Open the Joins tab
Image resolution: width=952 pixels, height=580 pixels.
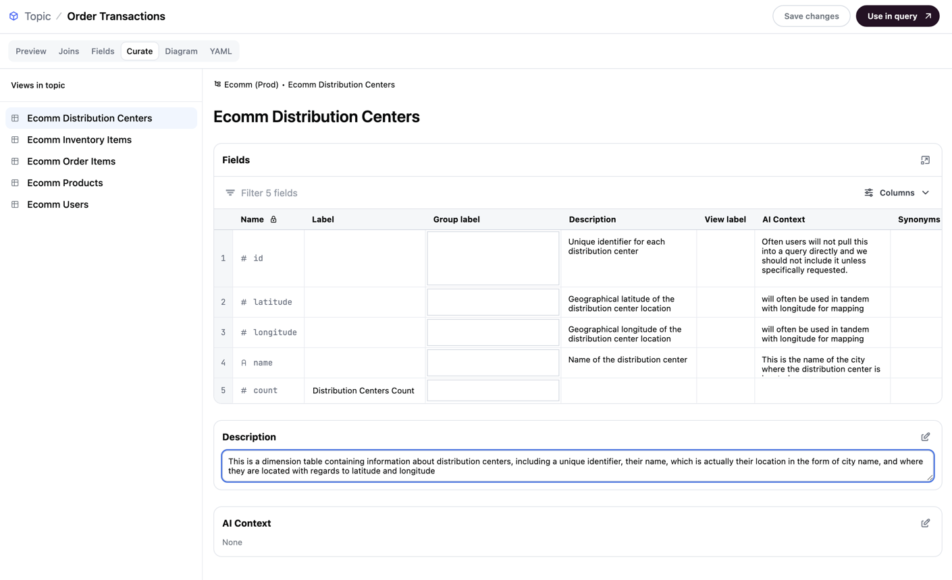(69, 51)
